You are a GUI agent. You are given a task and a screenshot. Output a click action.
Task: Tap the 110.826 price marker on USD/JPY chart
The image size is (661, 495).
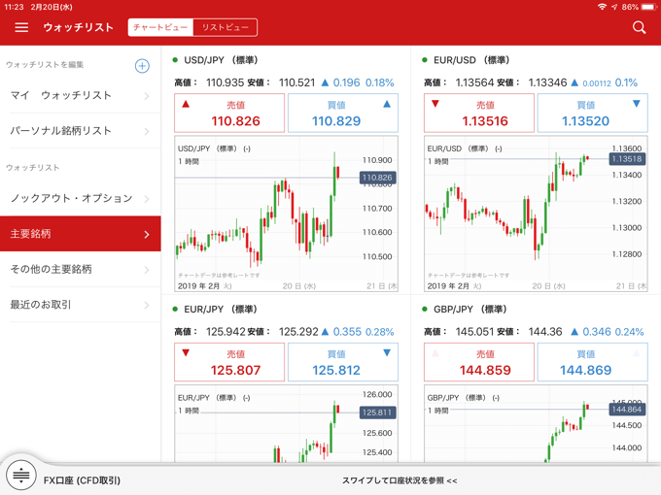click(377, 178)
